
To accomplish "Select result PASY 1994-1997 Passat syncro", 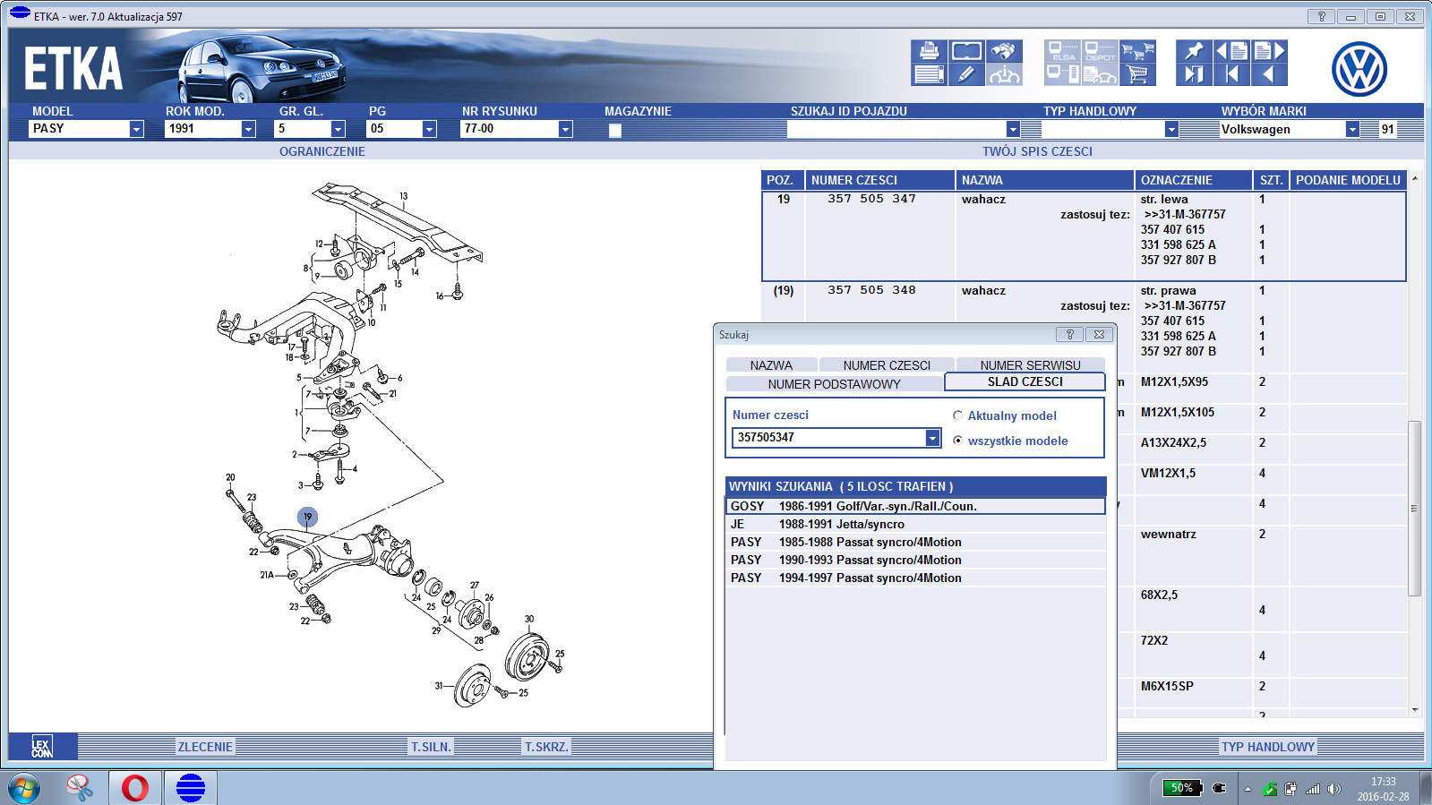I will (x=915, y=578).
